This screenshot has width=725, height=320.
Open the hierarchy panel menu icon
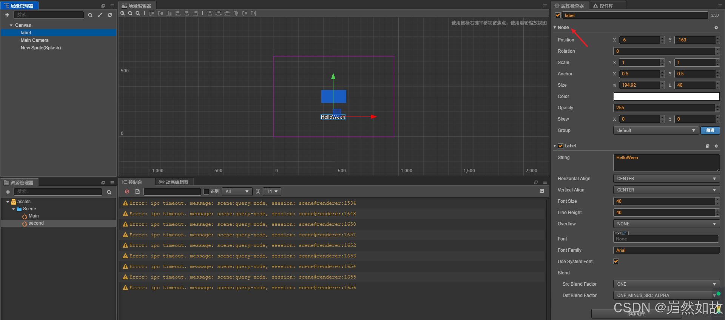pyautogui.click(x=112, y=6)
